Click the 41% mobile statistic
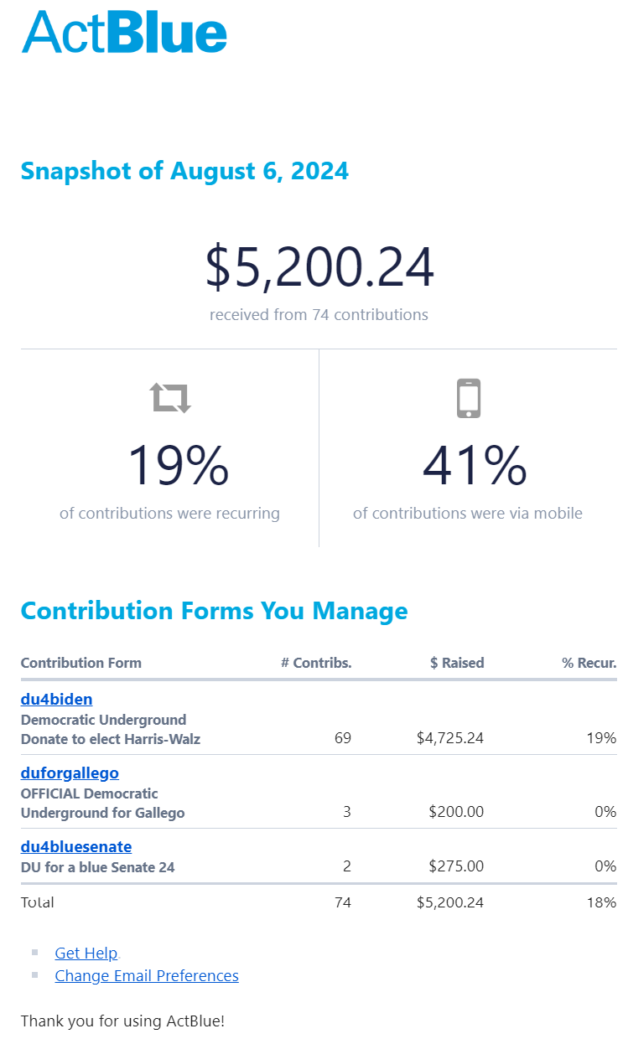This screenshot has height=1044, width=623. pyautogui.click(x=475, y=466)
